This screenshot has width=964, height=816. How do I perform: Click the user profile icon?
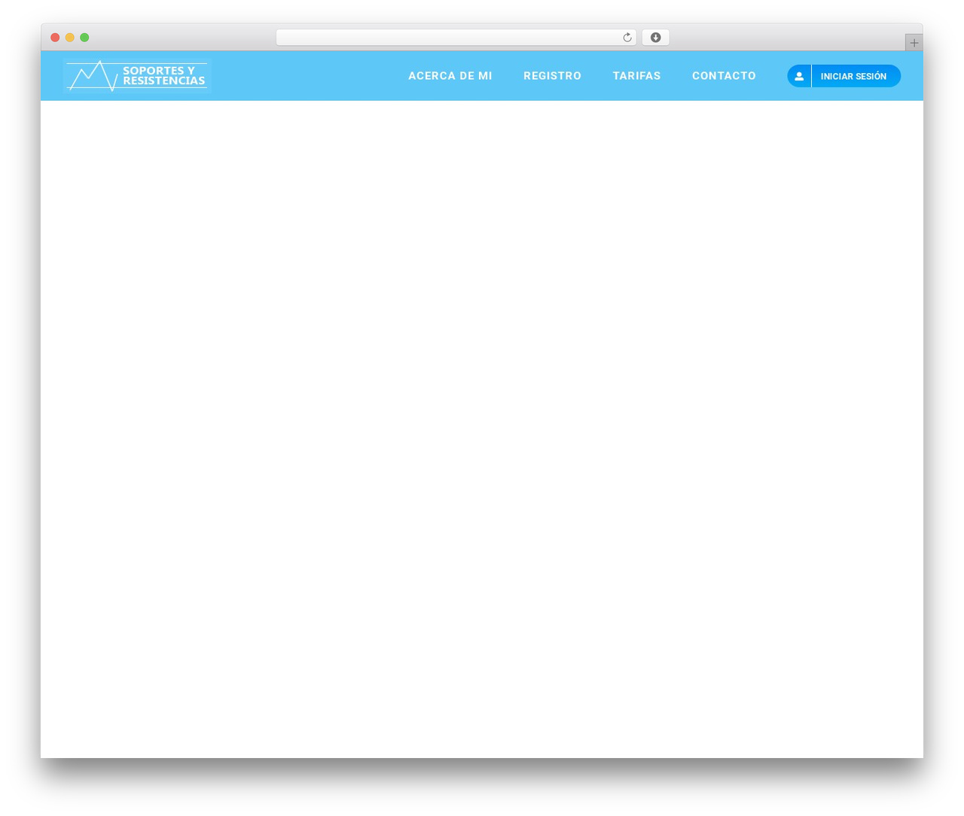click(x=799, y=76)
